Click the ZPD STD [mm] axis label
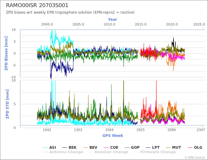This screenshot has height=160, width=208. [7, 104]
